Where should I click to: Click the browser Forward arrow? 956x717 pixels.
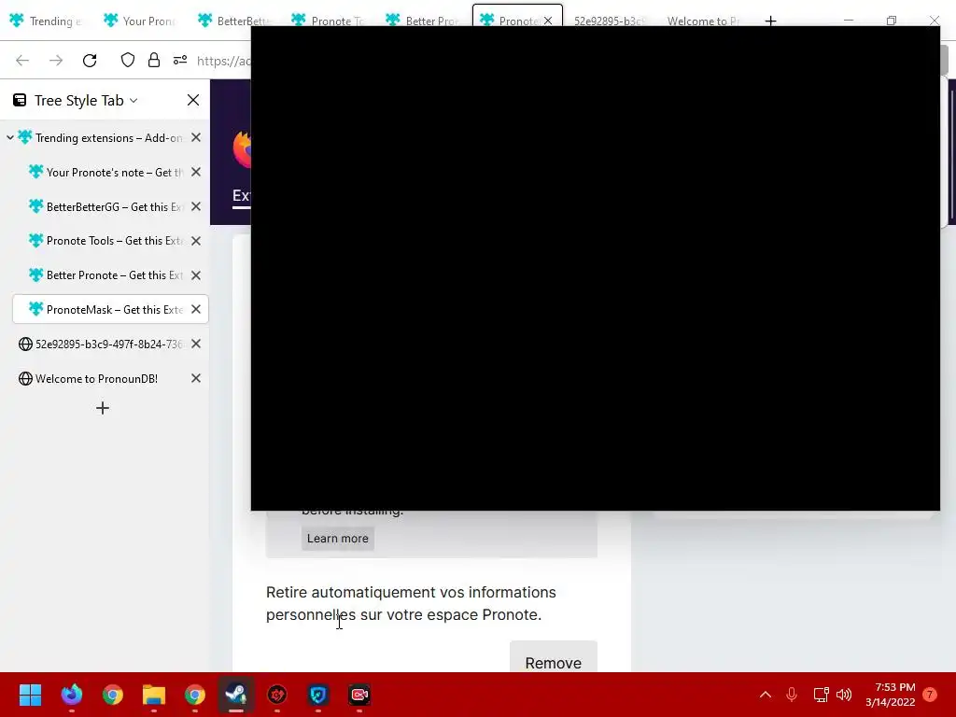tap(56, 61)
